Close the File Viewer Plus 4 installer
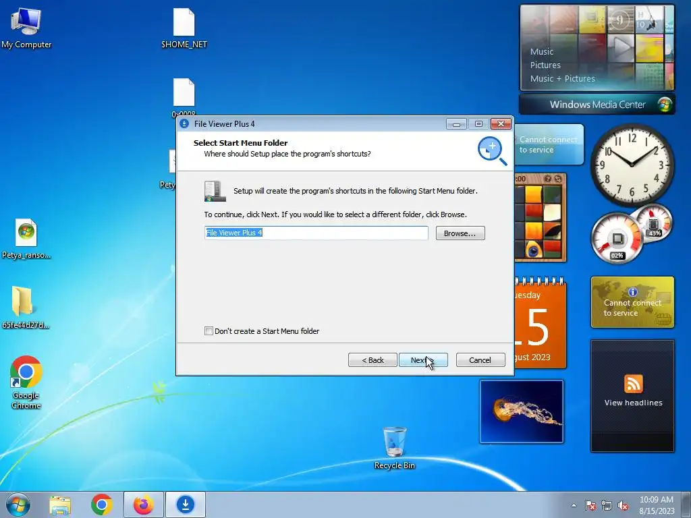The width and height of the screenshot is (691, 518). pos(501,124)
